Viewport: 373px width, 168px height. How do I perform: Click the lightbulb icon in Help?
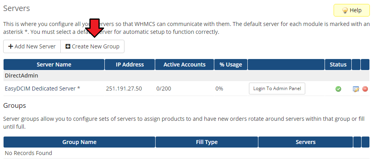pyautogui.click(x=345, y=11)
